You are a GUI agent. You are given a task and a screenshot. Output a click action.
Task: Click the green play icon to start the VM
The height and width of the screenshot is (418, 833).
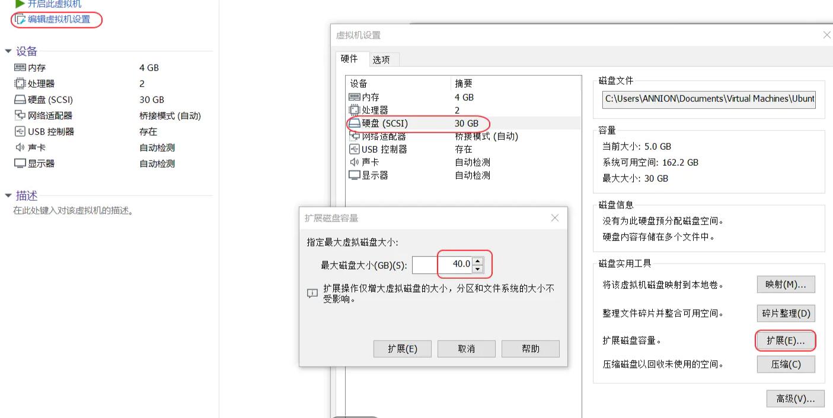point(20,4)
